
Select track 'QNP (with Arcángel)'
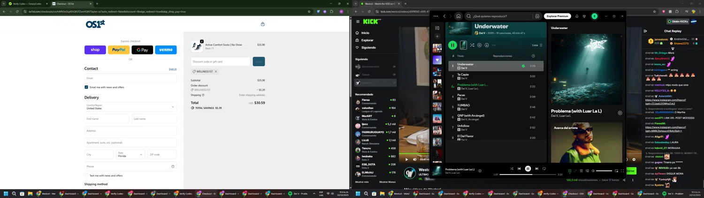496,117
